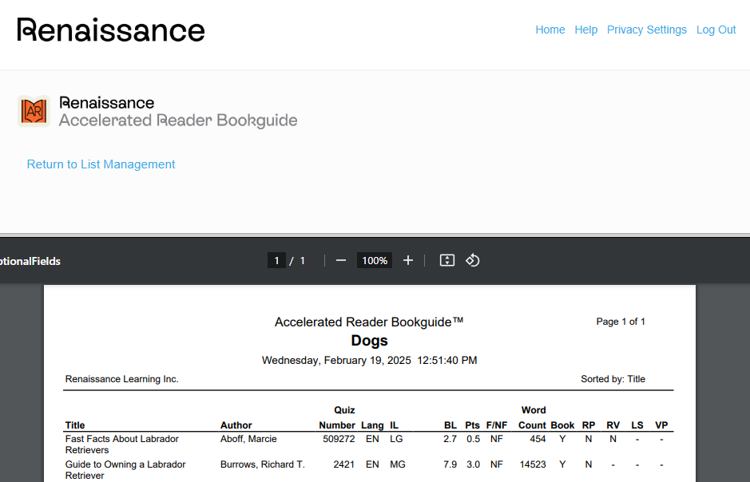
Task: Click the 'Book' column header
Action: [x=562, y=425]
